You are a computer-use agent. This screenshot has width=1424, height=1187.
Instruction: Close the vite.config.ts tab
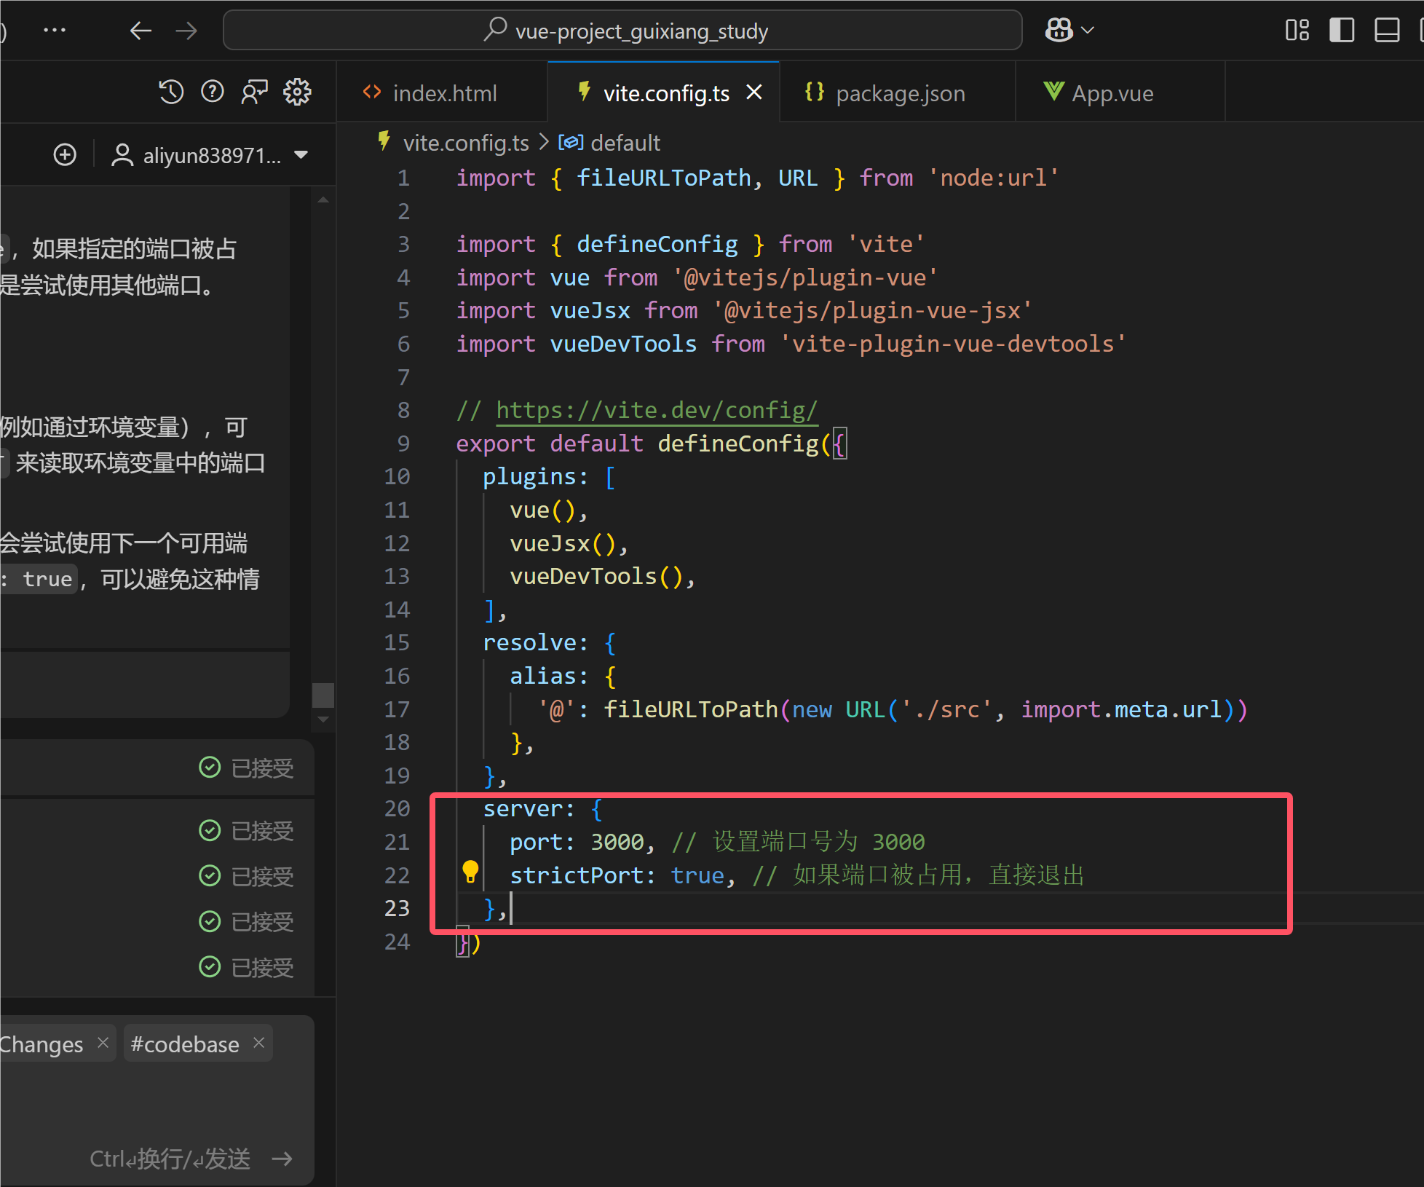[754, 92]
